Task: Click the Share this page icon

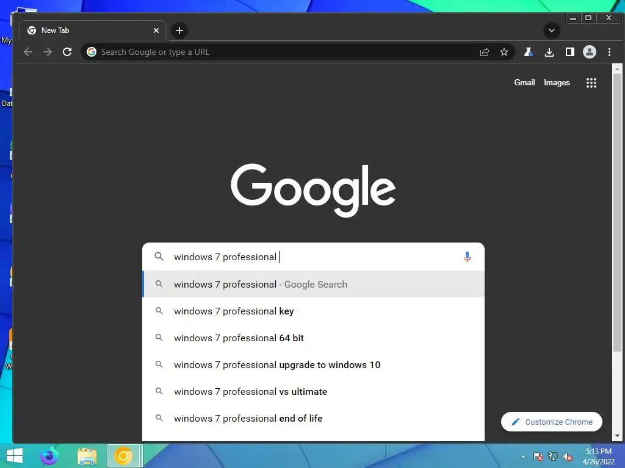Action: coord(485,52)
